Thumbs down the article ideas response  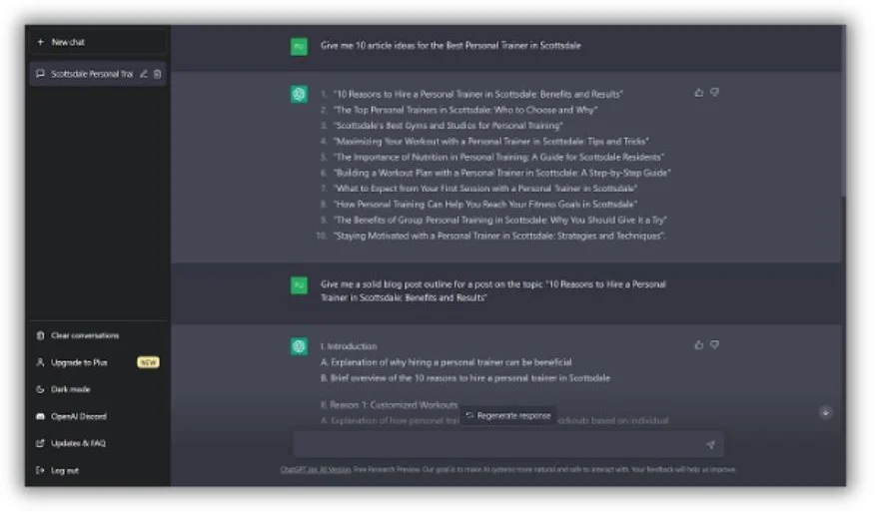click(x=715, y=93)
